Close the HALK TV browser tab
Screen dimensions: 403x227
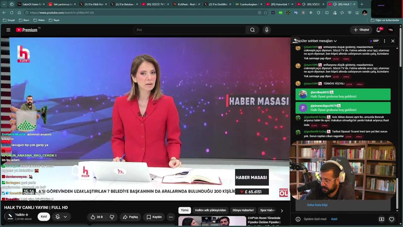tap(355, 4)
